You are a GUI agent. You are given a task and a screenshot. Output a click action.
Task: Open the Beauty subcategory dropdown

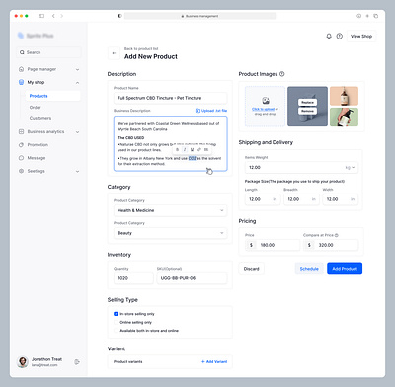(x=171, y=233)
